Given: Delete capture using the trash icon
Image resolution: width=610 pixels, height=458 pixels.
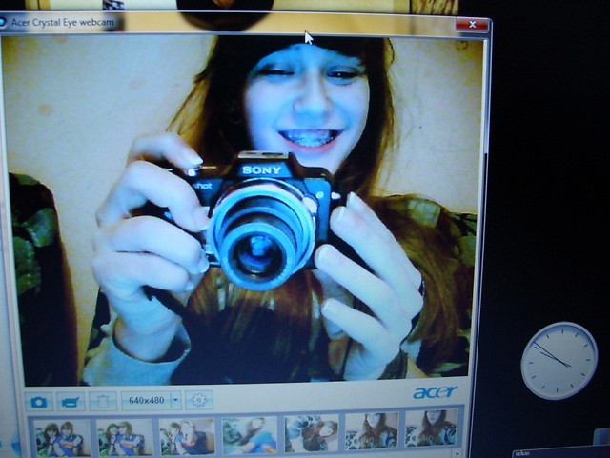Looking at the screenshot, I should click(103, 401).
